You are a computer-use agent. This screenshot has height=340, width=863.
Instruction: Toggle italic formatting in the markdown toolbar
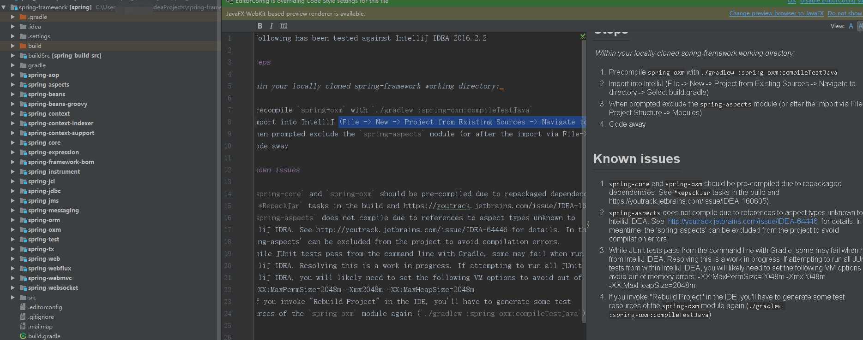click(x=271, y=26)
